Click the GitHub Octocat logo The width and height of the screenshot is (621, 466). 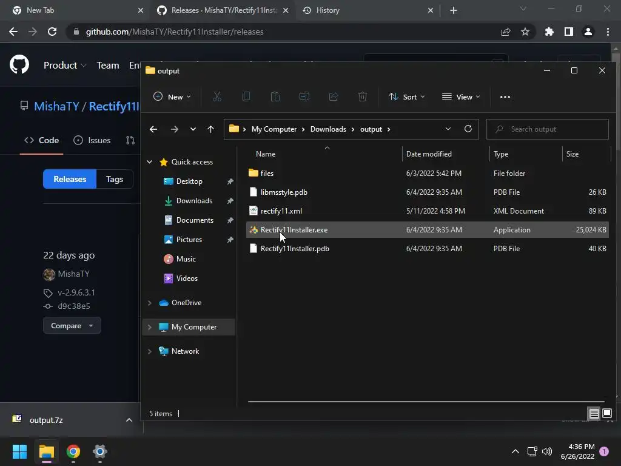19,64
